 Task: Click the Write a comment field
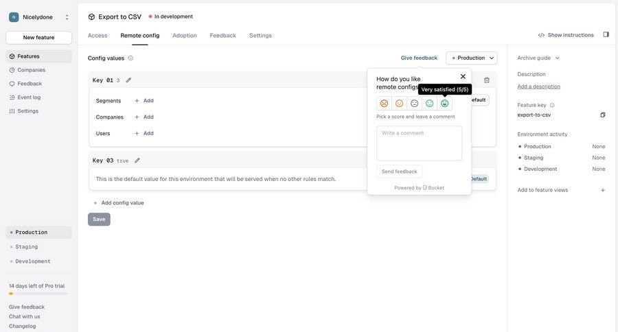coord(419,143)
